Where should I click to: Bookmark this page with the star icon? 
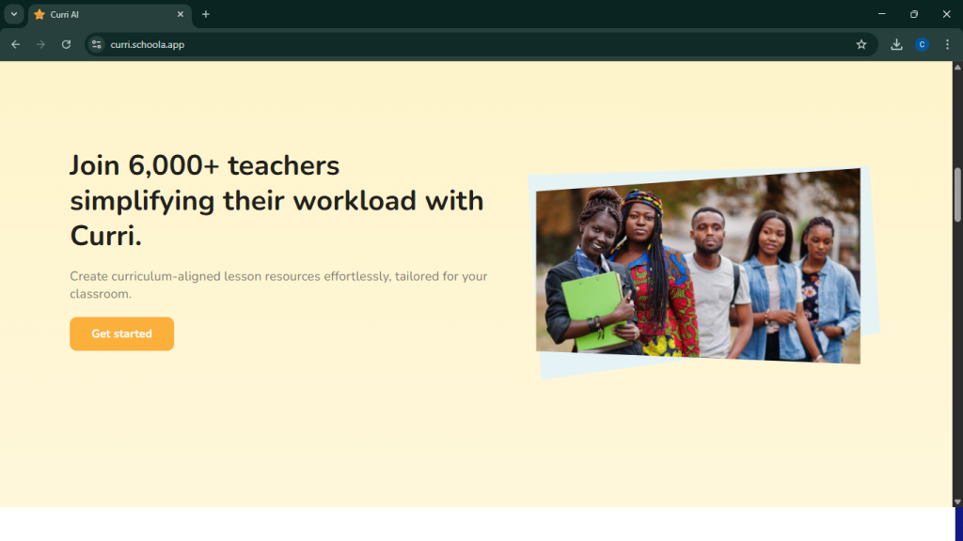click(861, 44)
